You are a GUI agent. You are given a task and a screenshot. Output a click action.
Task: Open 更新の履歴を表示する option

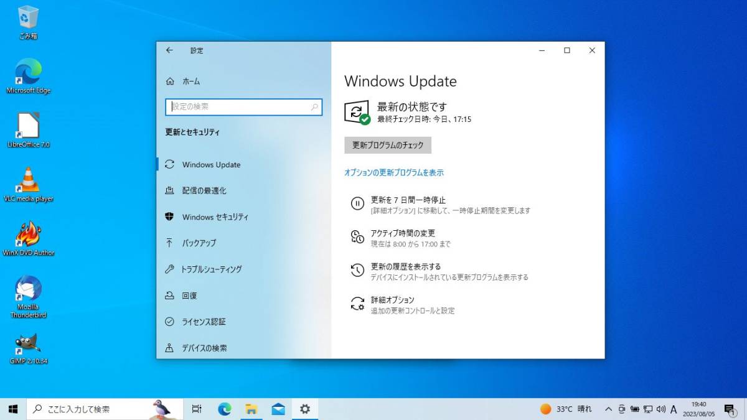pos(406,267)
